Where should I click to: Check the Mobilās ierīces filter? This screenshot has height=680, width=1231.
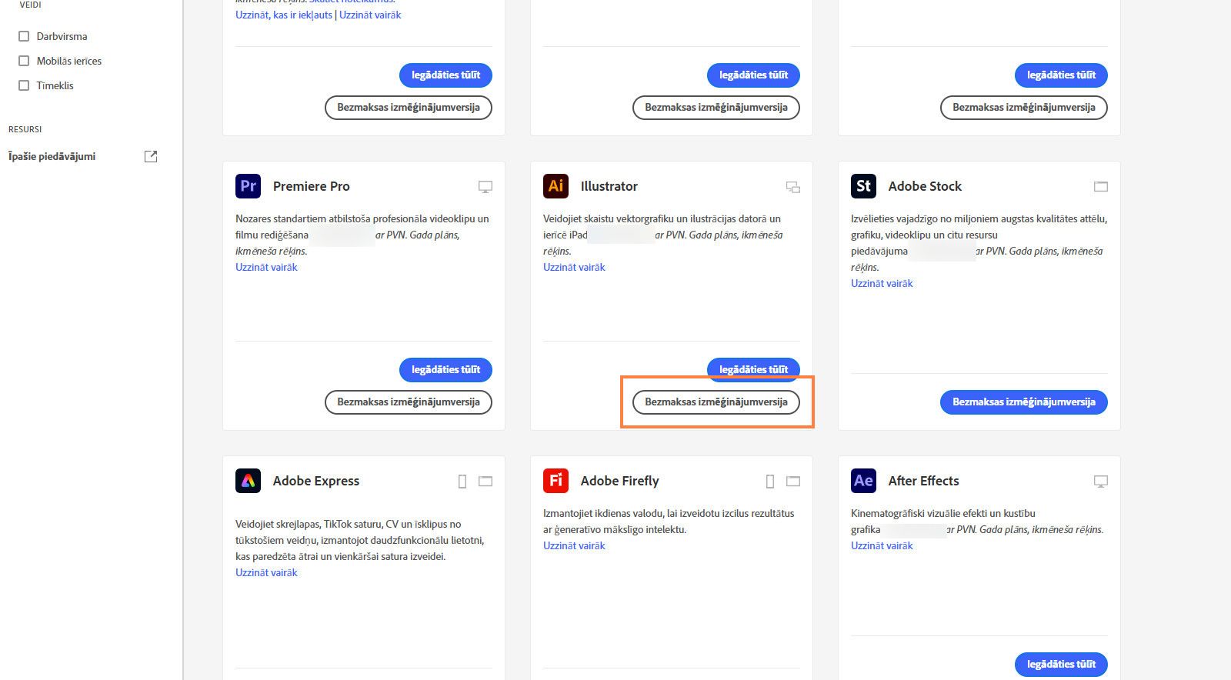point(24,61)
